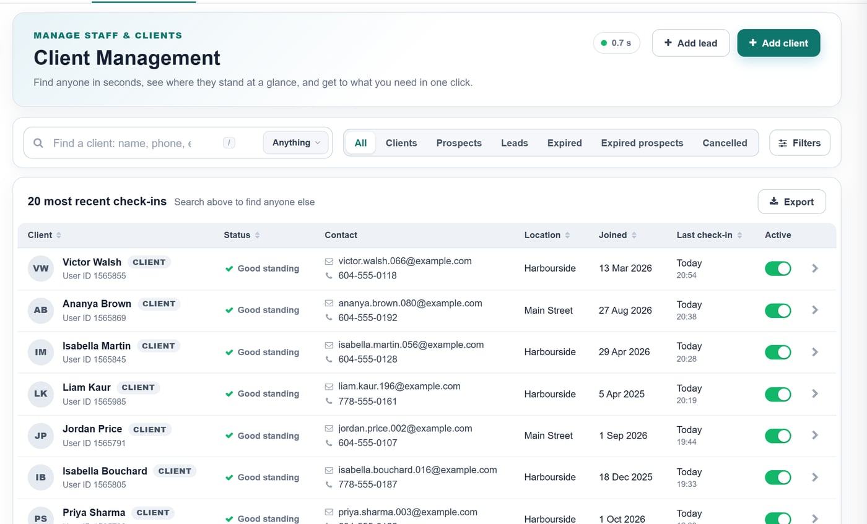
Task: Click the VW avatar for Victor Walsh
Action: click(41, 268)
